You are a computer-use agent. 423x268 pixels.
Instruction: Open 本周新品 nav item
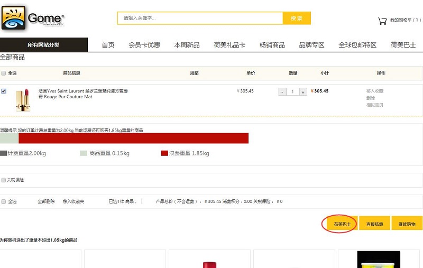(x=187, y=45)
